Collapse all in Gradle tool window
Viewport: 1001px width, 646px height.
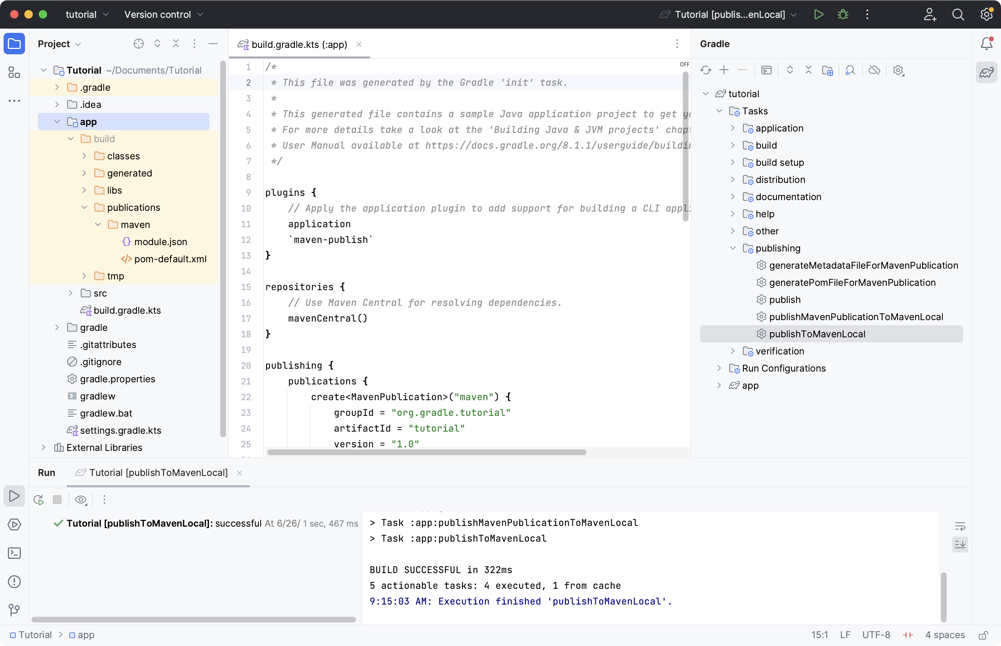click(808, 70)
